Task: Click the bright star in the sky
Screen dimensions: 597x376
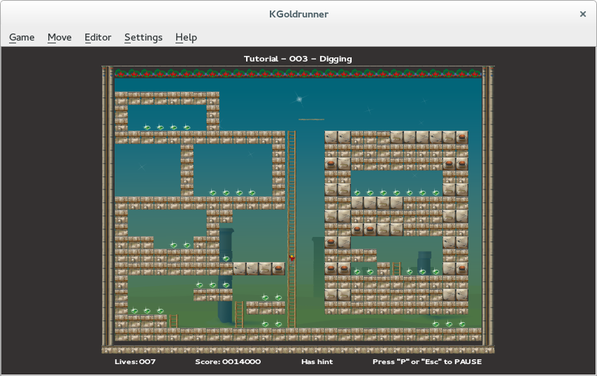Action: [x=299, y=99]
